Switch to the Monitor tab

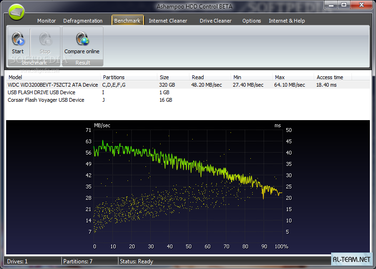(x=46, y=21)
